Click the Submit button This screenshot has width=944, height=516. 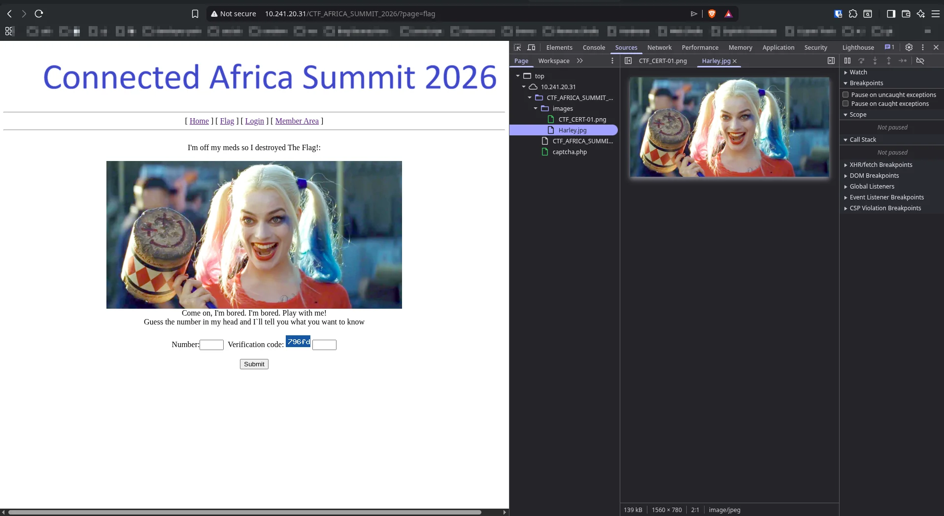point(254,364)
